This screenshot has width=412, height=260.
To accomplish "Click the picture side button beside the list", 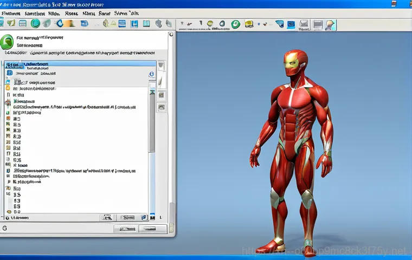I will pos(162,107).
